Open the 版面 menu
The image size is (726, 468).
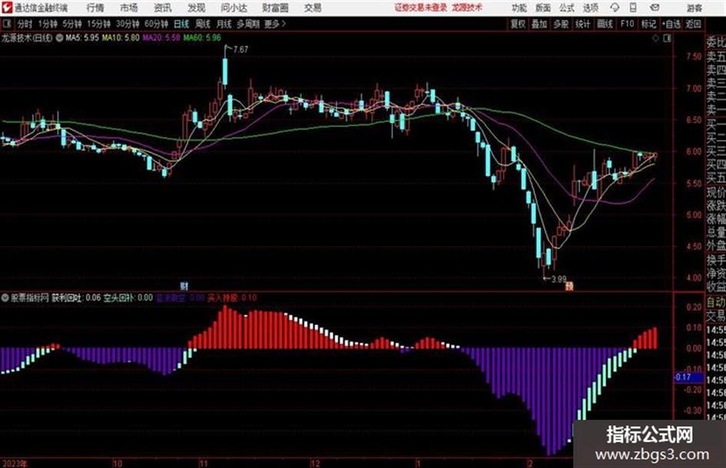543,8
